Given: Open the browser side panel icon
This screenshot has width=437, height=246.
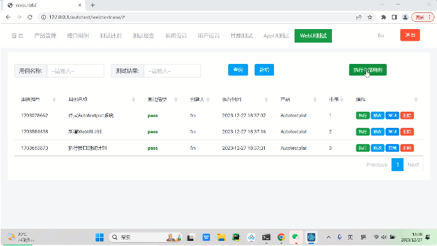Looking at the screenshot, I should tap(394, 17).
